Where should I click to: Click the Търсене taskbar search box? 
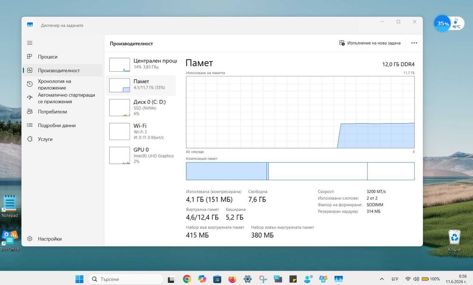click(125, 279)
